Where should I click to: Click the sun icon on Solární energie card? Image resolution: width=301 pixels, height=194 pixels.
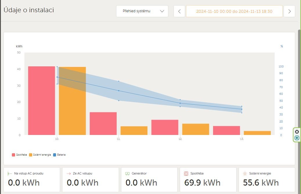(x=245, y=173)
